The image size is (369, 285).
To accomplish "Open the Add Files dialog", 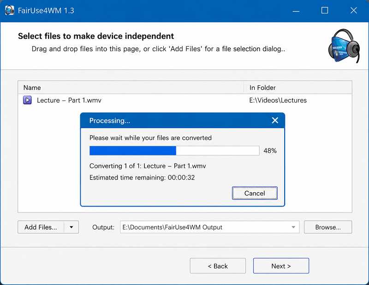I will (x=41, y=227).
